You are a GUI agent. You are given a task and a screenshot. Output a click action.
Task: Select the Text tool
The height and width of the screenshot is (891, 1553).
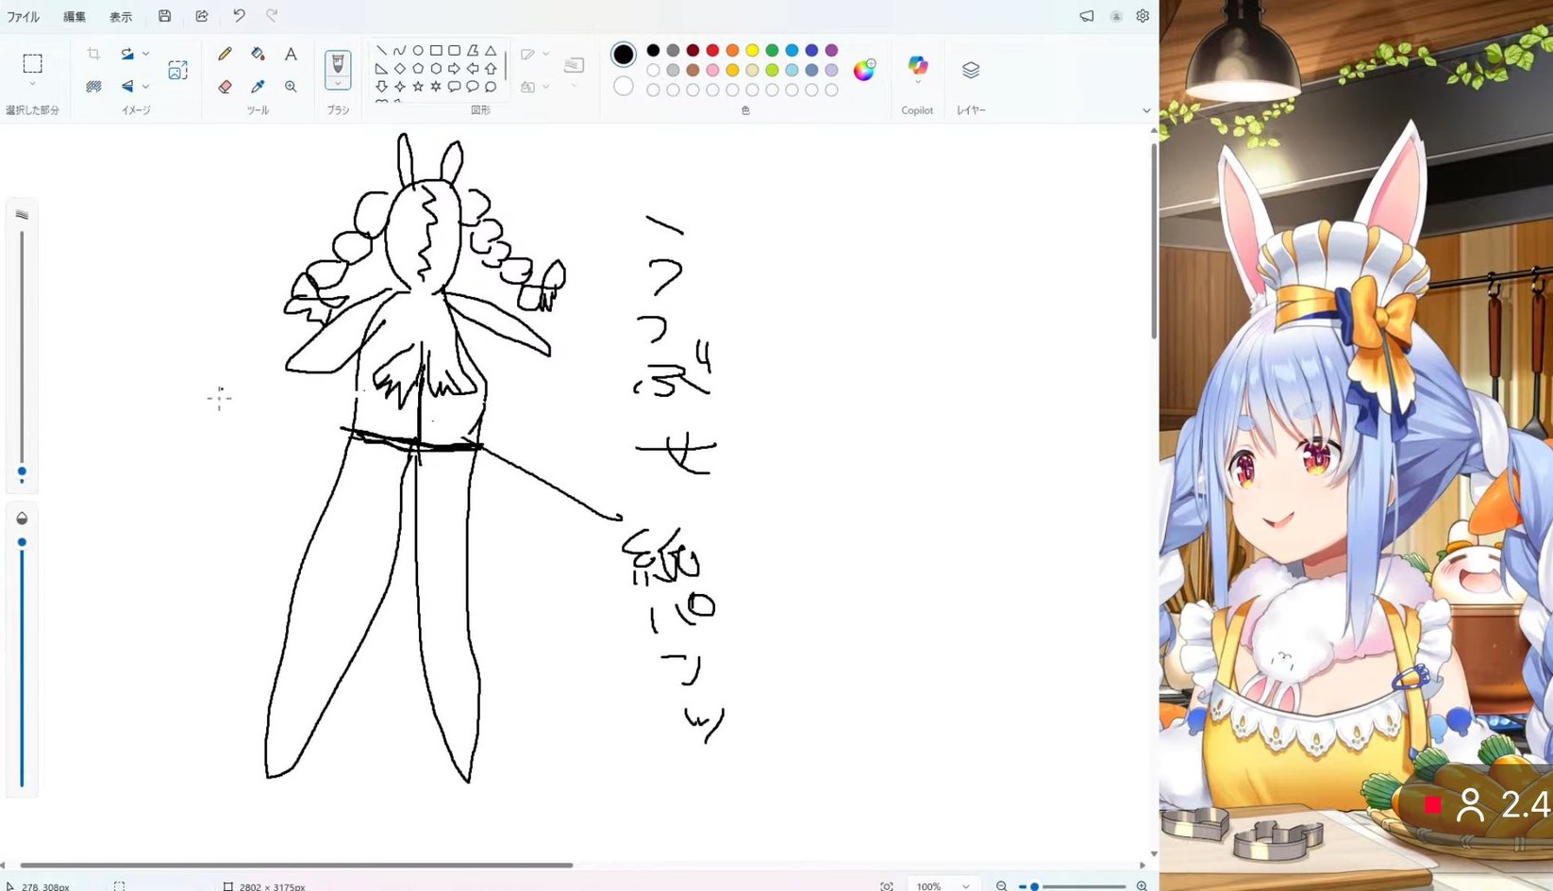pyautogui.click(x=291, y=54)
